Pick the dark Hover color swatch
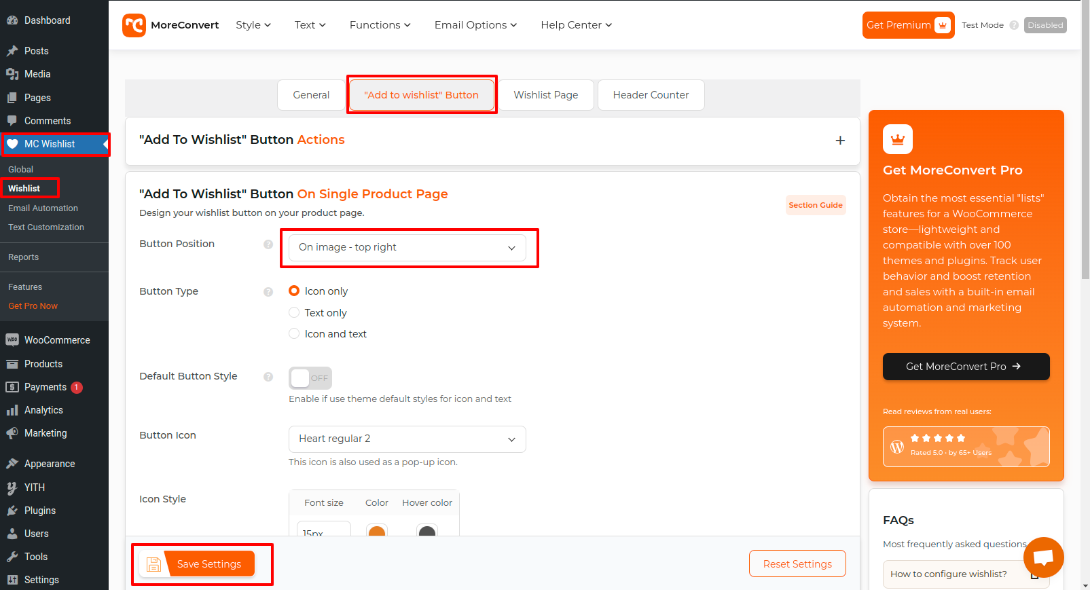 pyautogui.click(x=427, y=530)
